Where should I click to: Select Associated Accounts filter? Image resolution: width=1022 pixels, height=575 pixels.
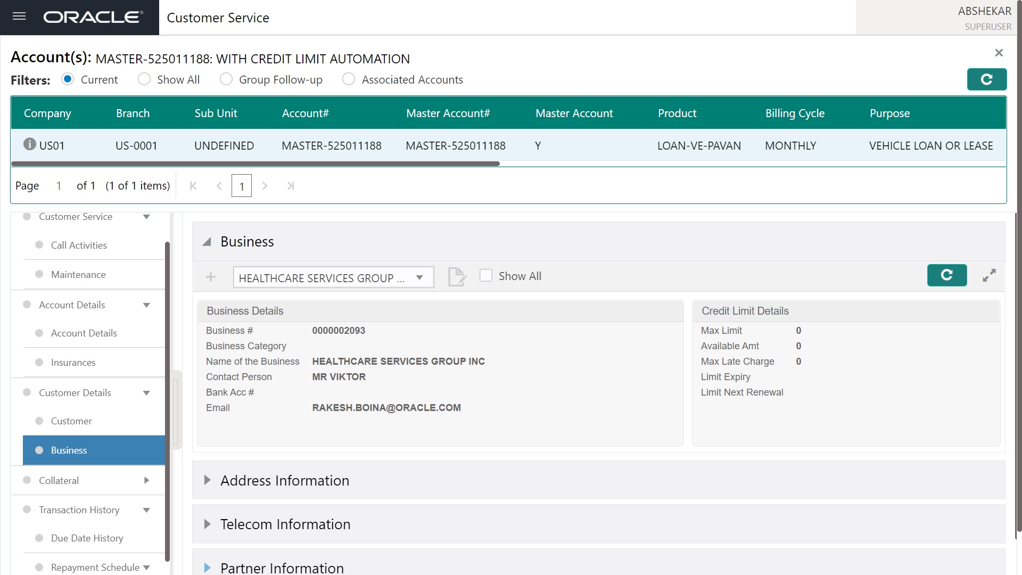349,79
